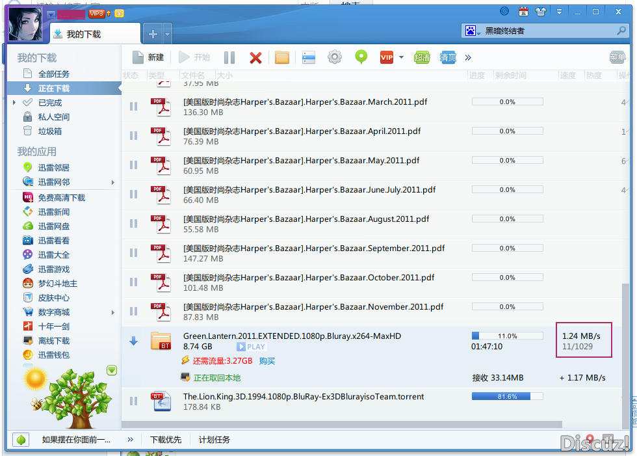637x456 pixels.
Task: Click the horizontal scrollbar below the list
Action: tap(342, 424)
